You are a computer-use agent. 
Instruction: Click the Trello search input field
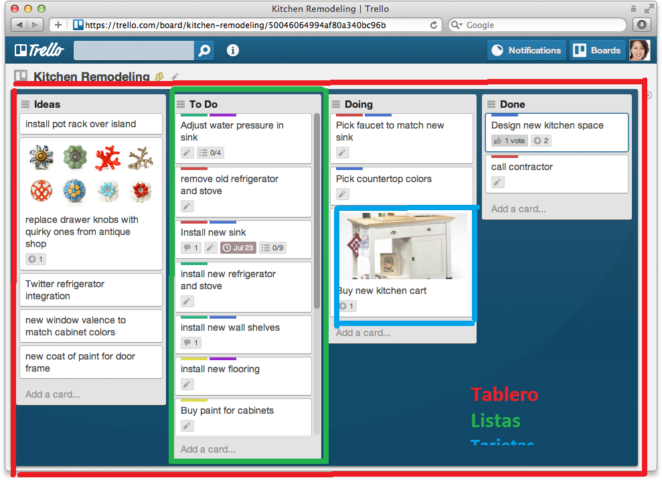(134, 51)
